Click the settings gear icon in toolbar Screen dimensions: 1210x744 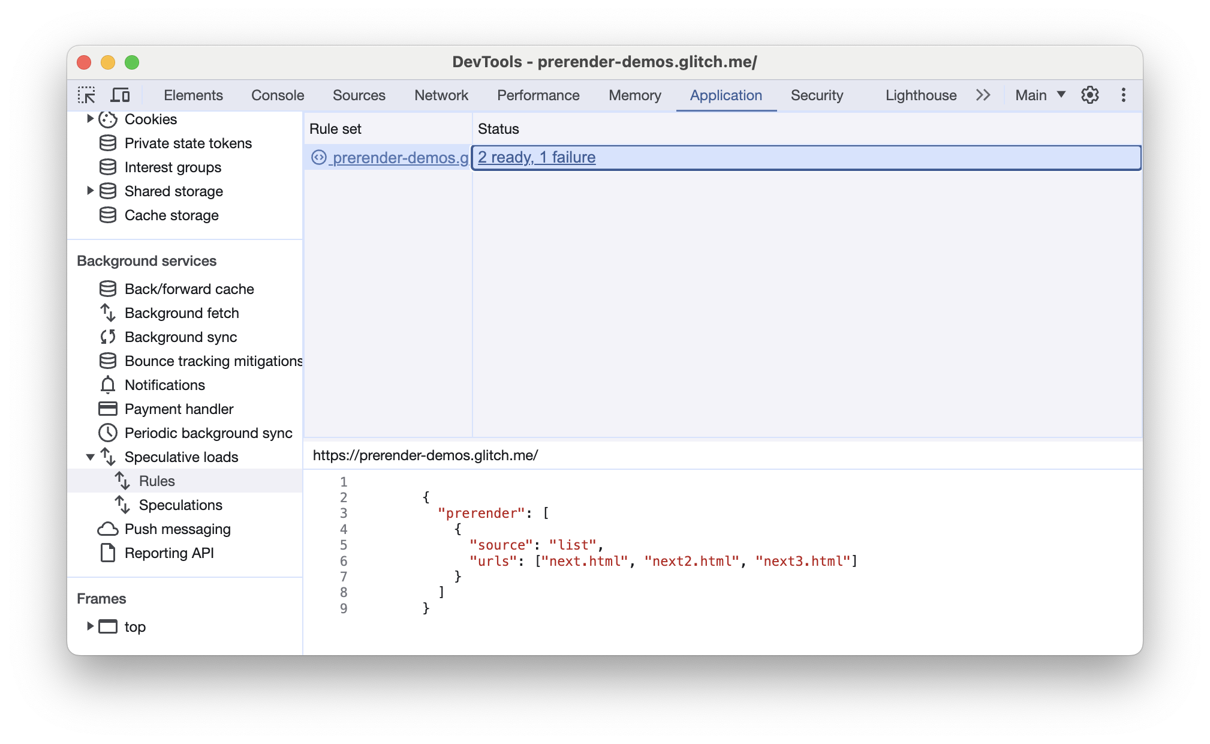click(1090, 94)
